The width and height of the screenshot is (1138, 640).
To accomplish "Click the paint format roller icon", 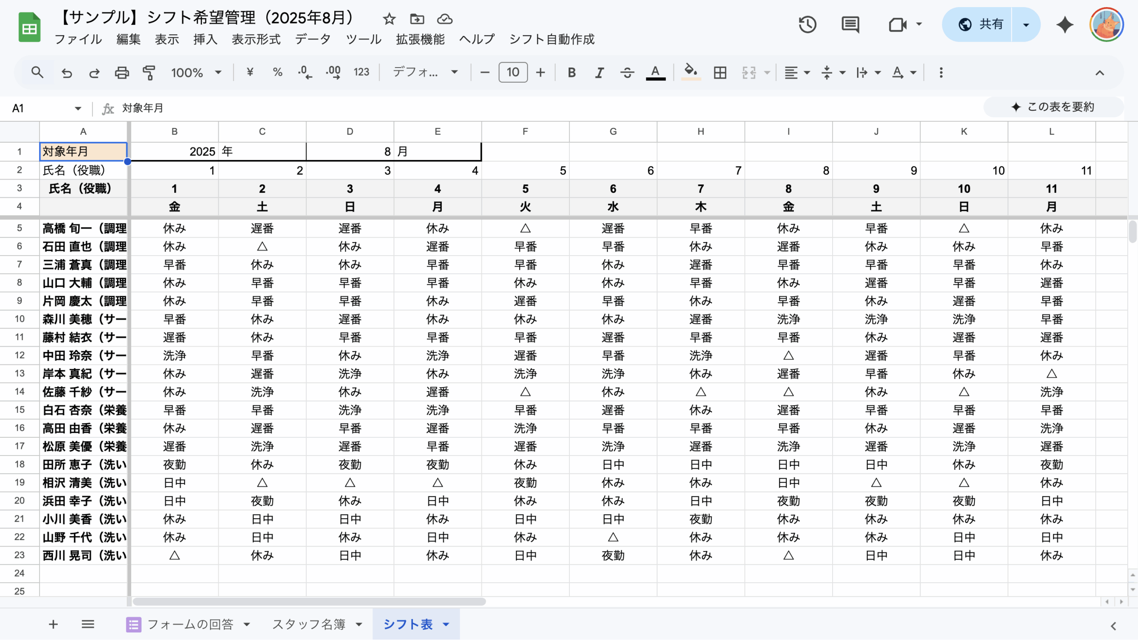I will tap(149, 72).
